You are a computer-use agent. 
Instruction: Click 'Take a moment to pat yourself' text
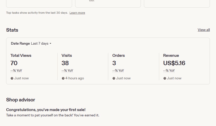[x=53, y=115]
